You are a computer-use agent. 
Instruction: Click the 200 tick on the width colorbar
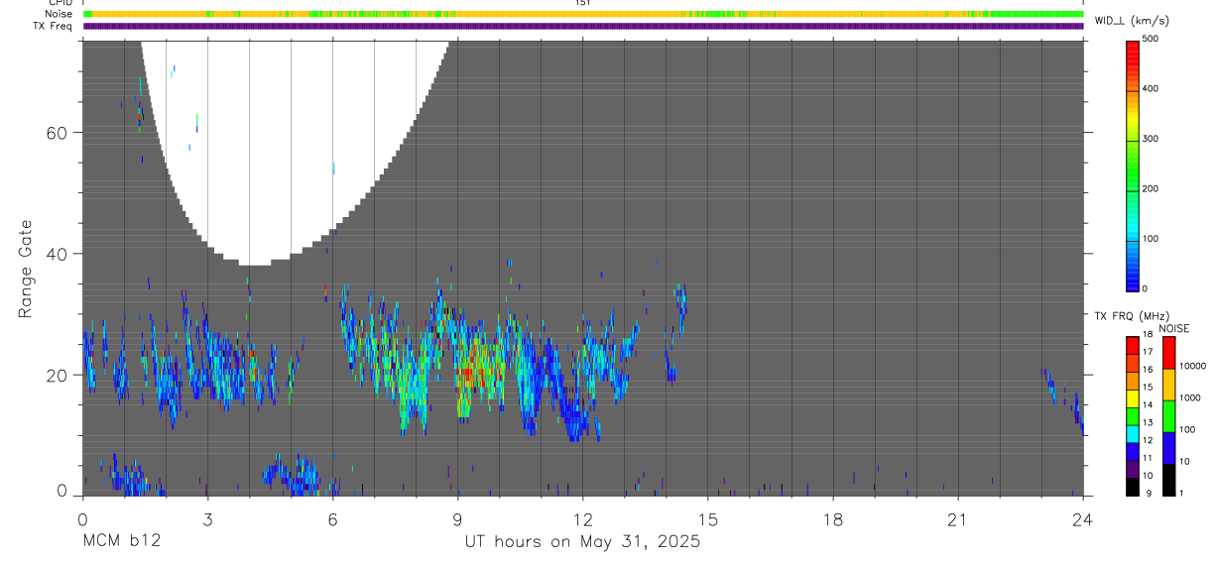coord(1151,188)
